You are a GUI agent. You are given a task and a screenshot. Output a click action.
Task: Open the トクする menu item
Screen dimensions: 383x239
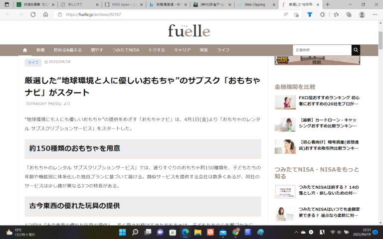[x=157, y=50]
